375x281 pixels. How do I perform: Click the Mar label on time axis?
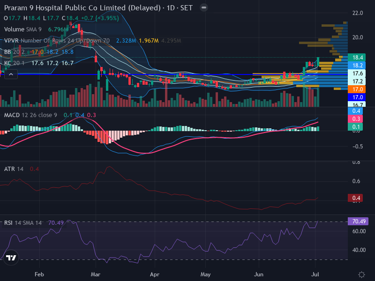tap(96, 274)
